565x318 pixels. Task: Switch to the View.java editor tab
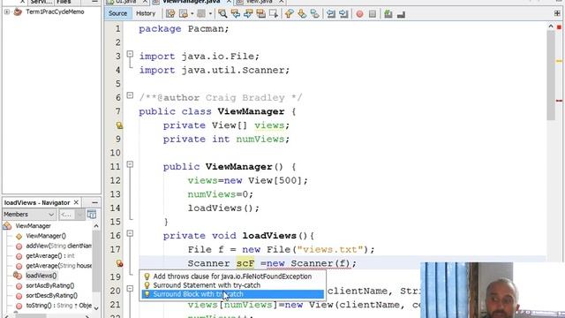tap(259, 2)
